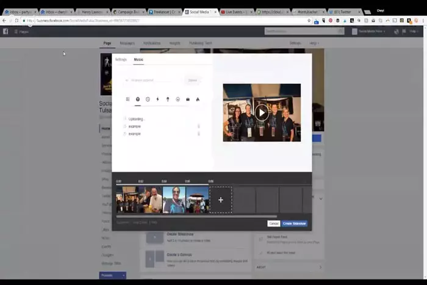Play the slideshow preview video
This screenshot has height=285, width=427.
[x=262, y=112]
